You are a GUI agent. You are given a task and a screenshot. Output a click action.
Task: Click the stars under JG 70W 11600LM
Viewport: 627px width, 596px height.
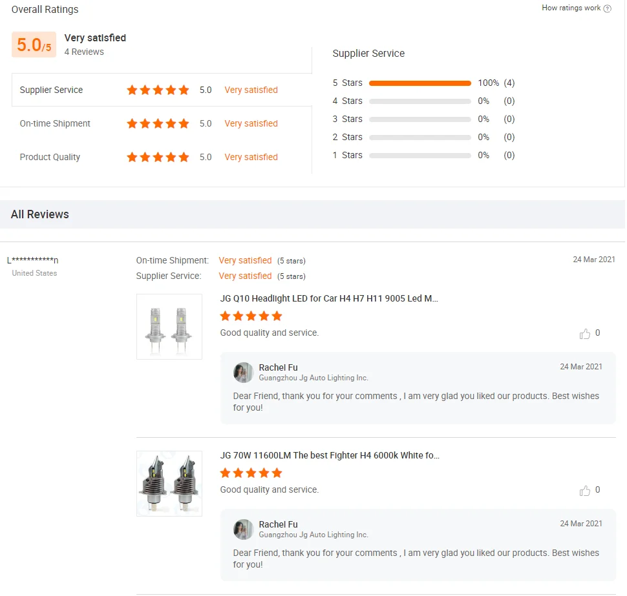(x=251, y=473)
